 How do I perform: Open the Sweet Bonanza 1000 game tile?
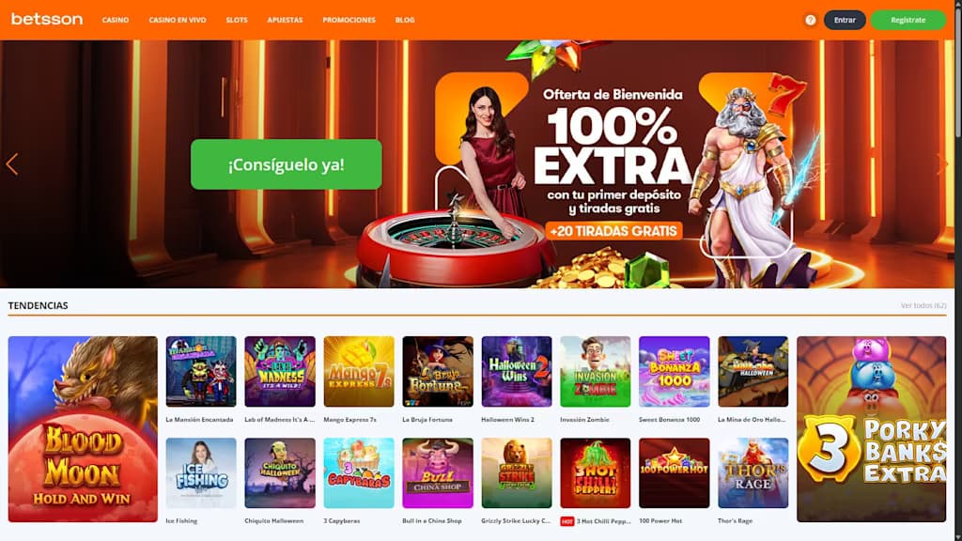[674, 372]
